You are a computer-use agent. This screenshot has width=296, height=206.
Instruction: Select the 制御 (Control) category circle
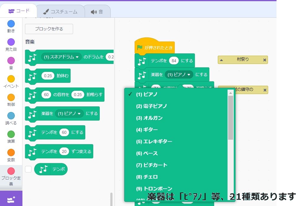click(11, 97)
